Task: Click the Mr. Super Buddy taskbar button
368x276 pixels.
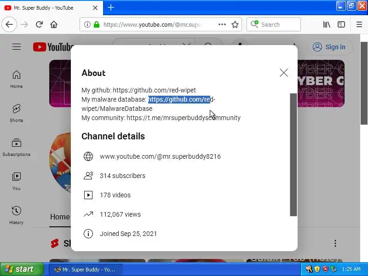Action: tap(86, 270)
